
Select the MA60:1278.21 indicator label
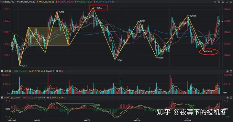pyautogui.click(x=84, y=2)
